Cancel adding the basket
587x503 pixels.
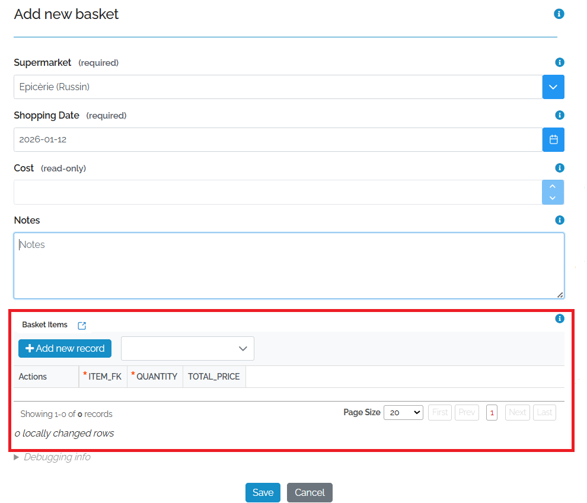point(310,492)
